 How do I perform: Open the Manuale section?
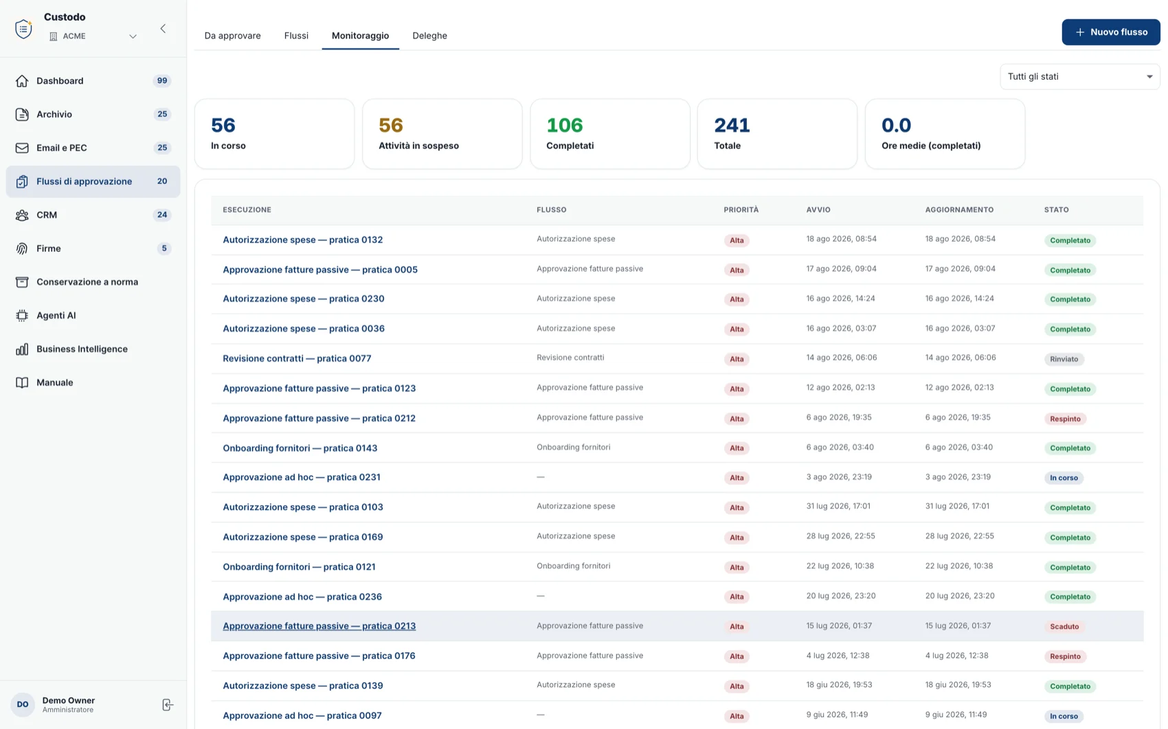coord(93,382)
